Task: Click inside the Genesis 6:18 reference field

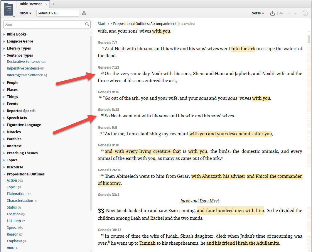Action: [58, 13]
